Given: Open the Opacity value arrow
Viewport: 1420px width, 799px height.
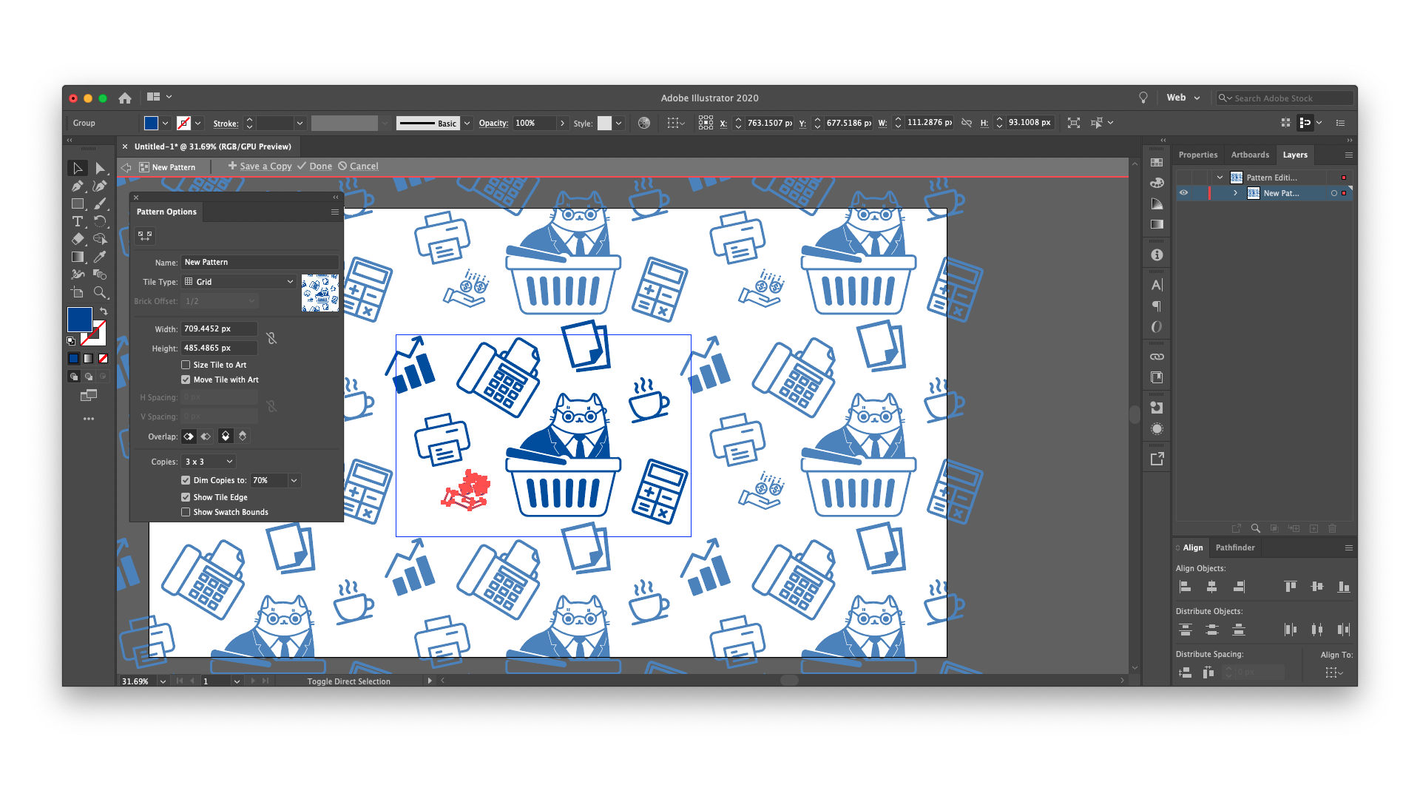Looking at the screenshot, I should point(562,124).
